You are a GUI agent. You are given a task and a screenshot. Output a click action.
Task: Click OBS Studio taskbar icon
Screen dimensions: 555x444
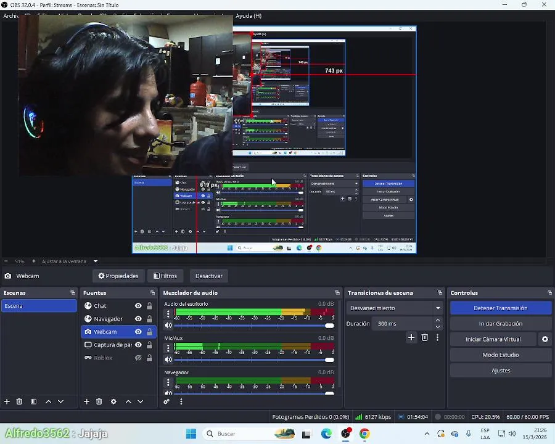345,434
